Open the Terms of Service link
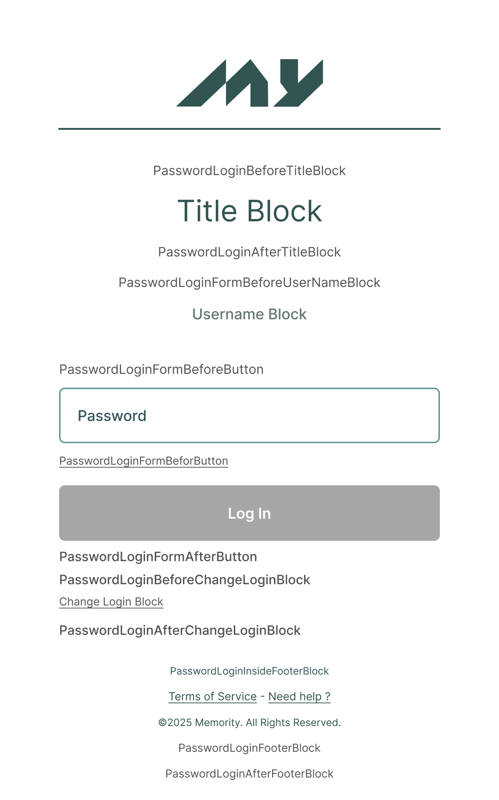Image resolution: width=499 pixels, height=800 pixels. tap(213, 696)
